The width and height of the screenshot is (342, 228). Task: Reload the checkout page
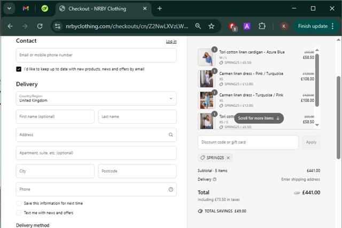(x=40, y=26)
